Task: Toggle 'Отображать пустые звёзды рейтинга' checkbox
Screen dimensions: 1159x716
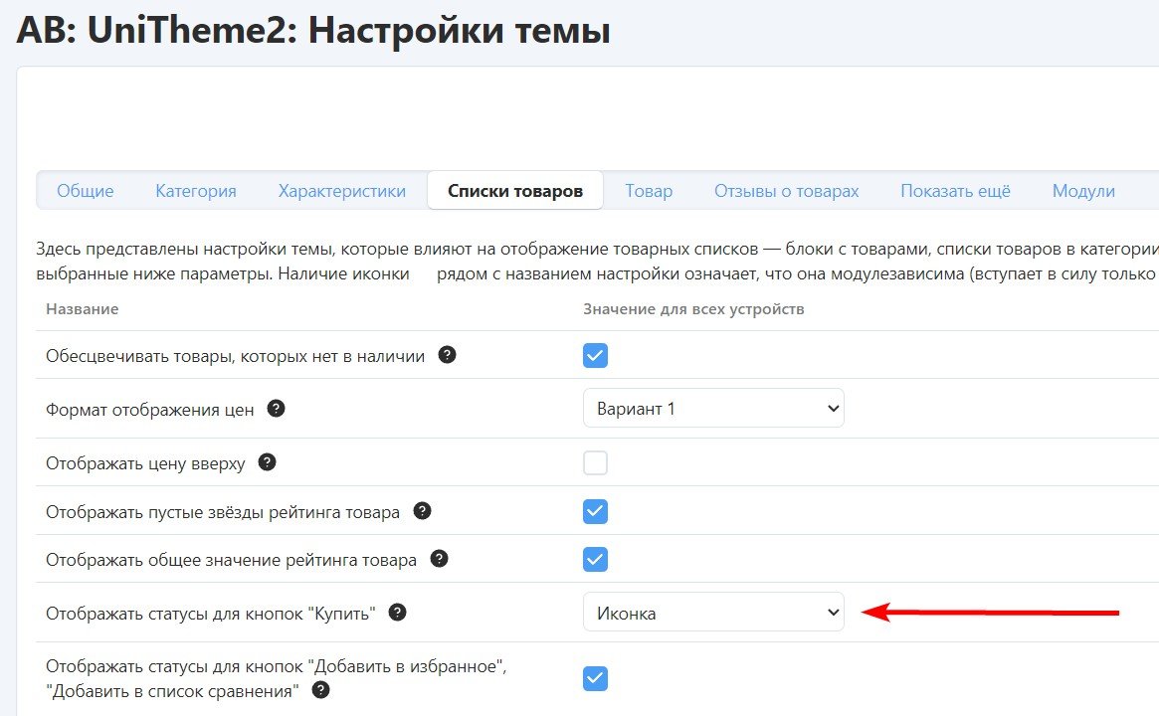Action: [595, 511]
